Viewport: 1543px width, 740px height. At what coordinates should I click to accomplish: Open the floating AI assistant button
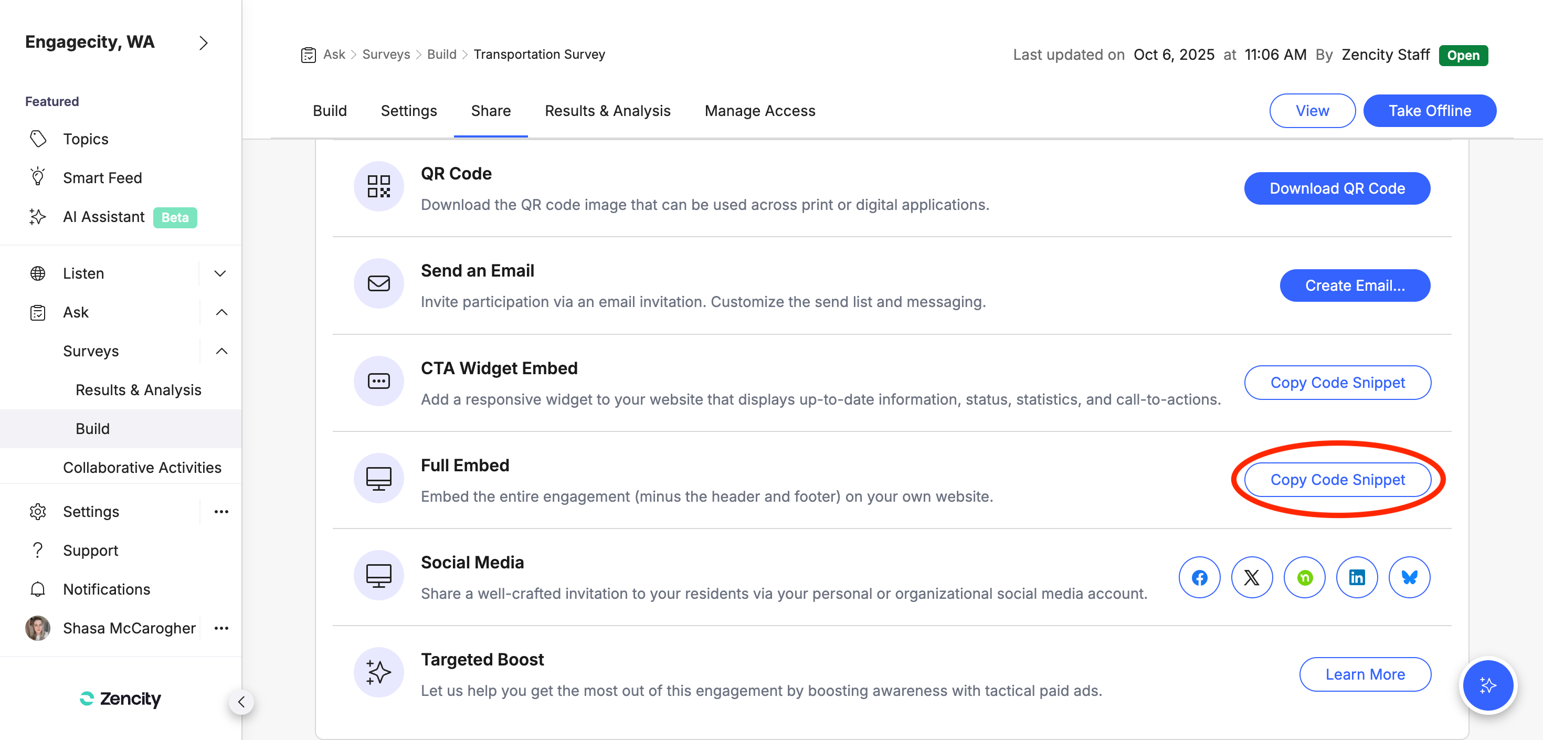click(x=1488, y=685)
